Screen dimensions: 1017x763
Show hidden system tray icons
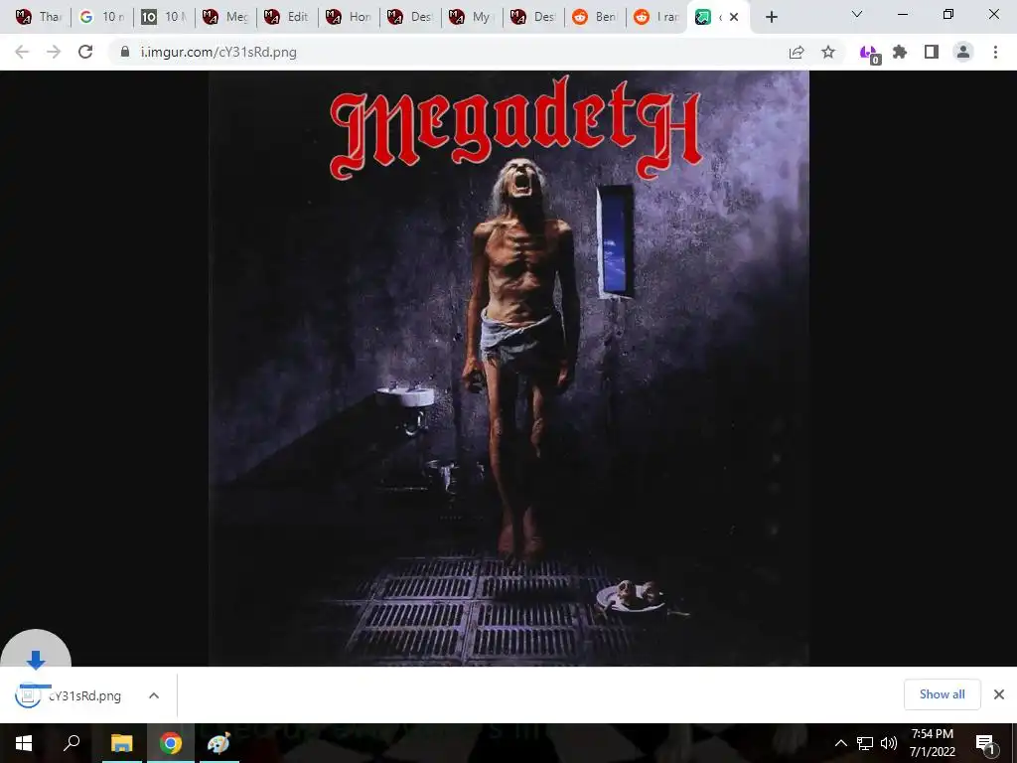[840, 743]
